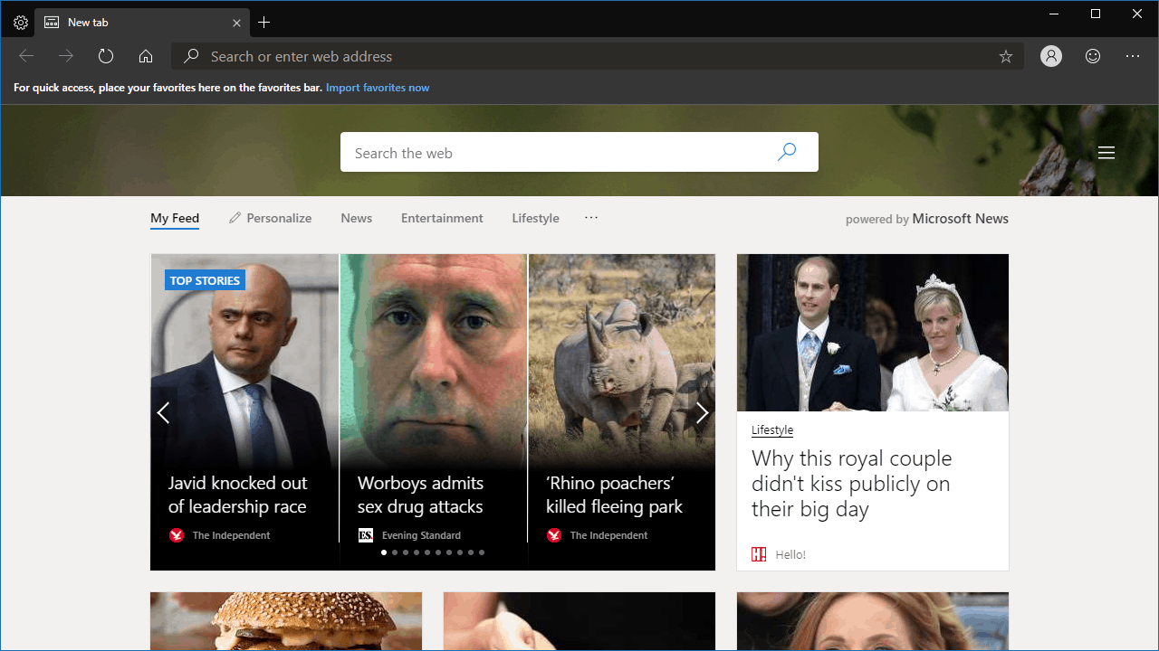Screen dimensions: 1159x651
Task: Click the profile account icon
Action: click(1050, 55)
